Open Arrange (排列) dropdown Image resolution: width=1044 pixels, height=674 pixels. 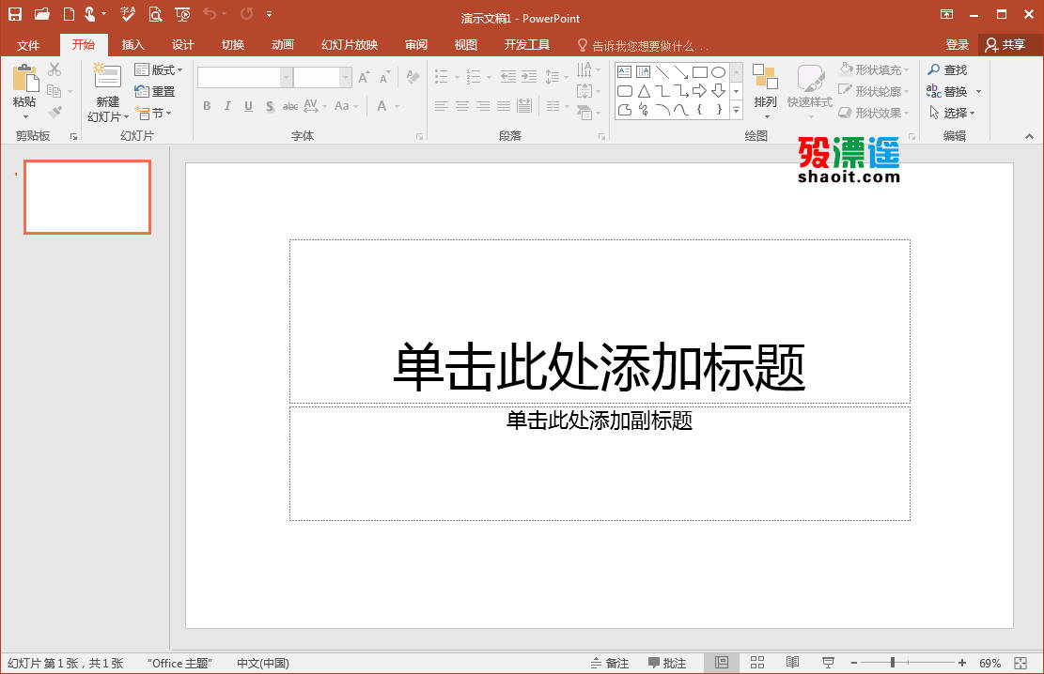point(766,91)
